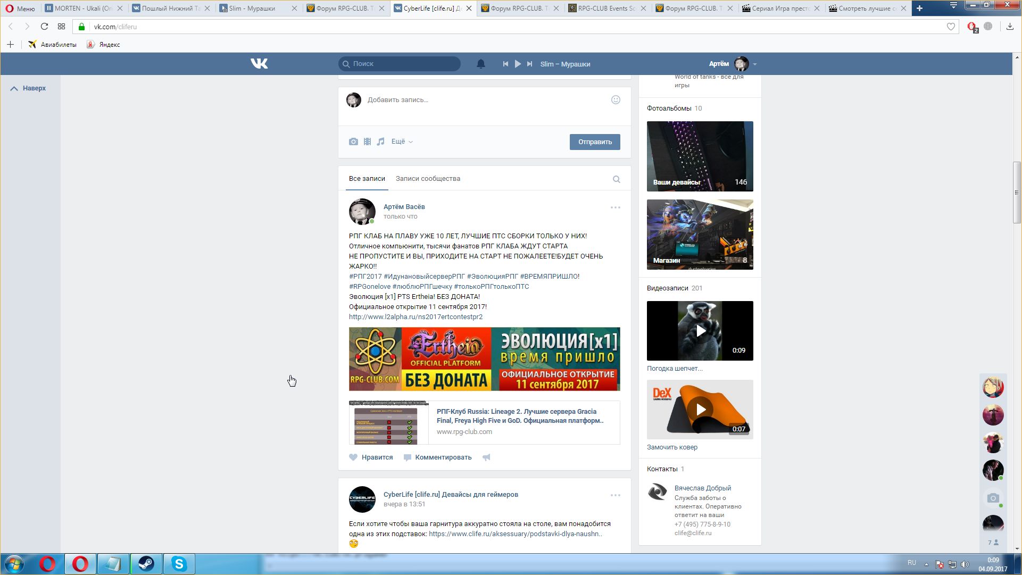Open the Вячеслав Добрый contact

(702, 488)
